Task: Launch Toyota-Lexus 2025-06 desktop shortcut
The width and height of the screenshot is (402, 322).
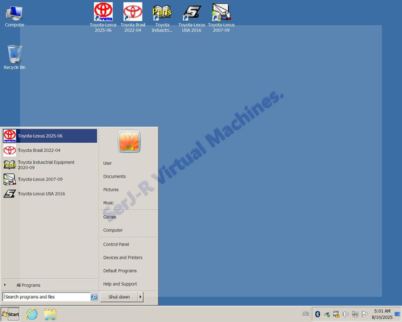Action: 103,18
